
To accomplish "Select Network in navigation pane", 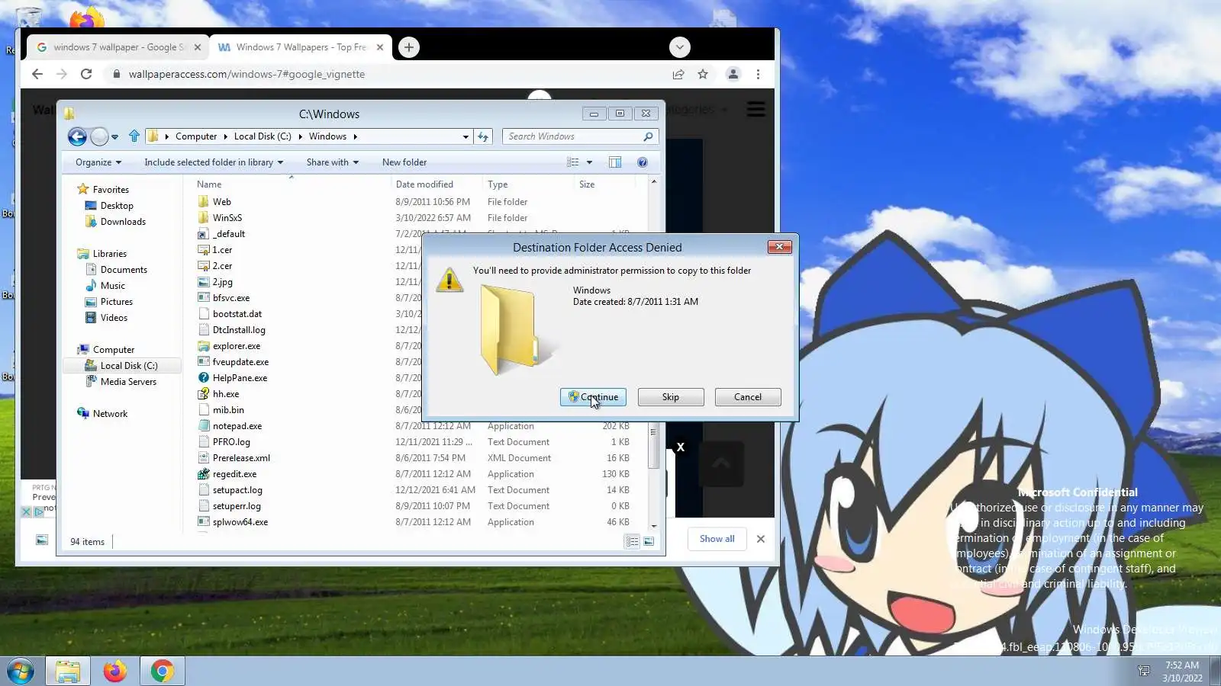I will click(110, 414).
